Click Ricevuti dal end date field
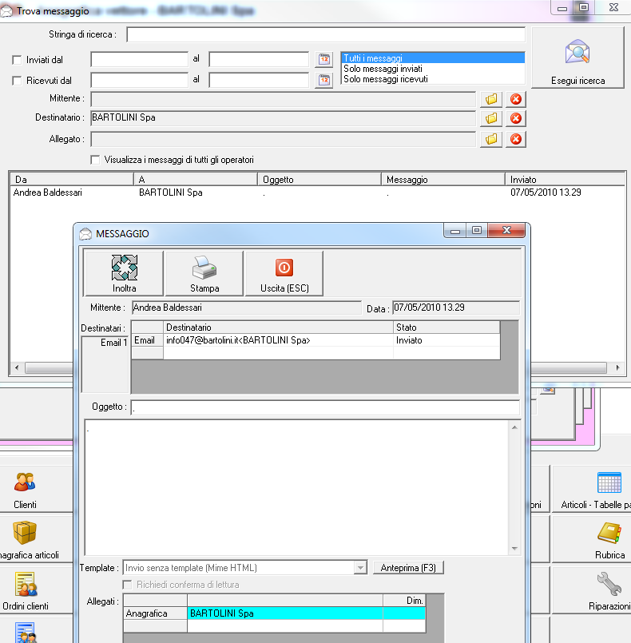This screenshot has height=643, width=631. (259, 80)
